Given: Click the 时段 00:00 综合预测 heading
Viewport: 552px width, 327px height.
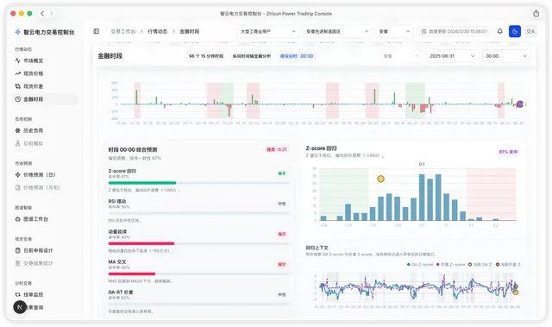Looking at the screenshot, I should click(133, 149).
